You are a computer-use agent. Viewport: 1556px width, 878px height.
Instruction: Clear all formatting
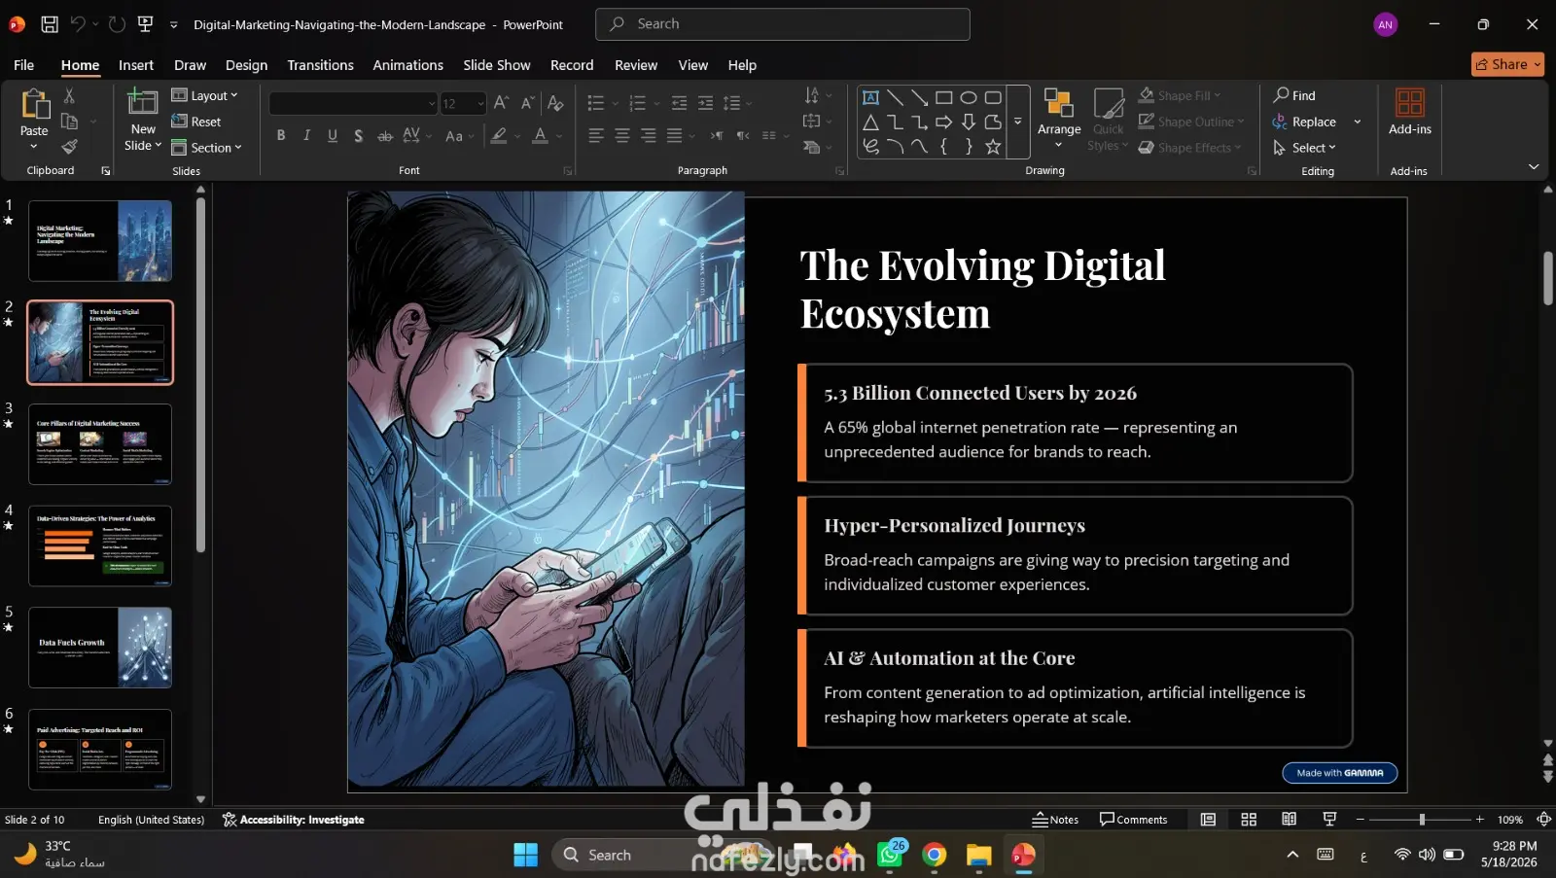point(555,102)
